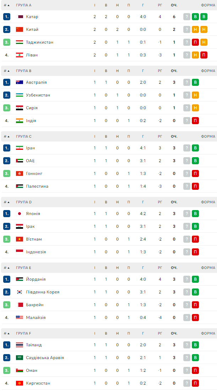The image size is (217, 391).
Task: Click the gray ? form badge for Thailand
Action: point(187,345)
